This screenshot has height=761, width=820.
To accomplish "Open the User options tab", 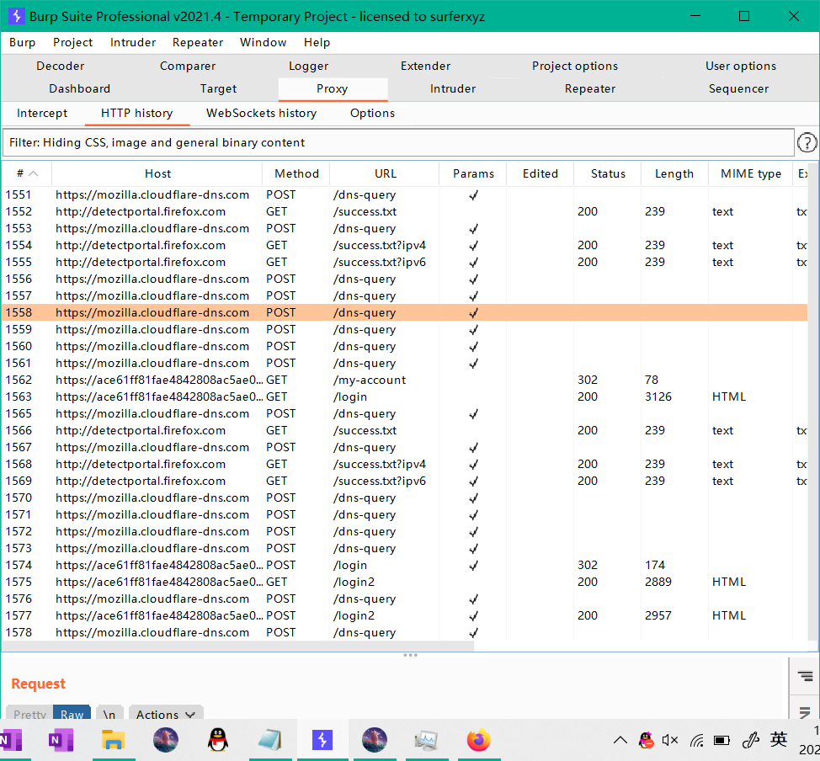I will (x=741, y=66).
